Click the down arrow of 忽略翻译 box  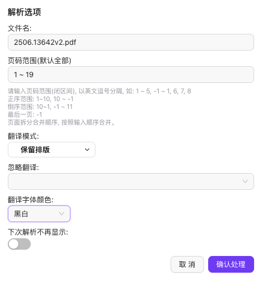click(x=245, y=181)
